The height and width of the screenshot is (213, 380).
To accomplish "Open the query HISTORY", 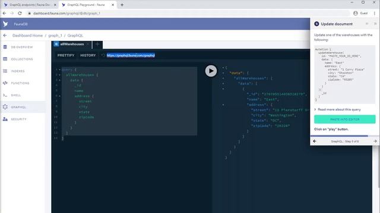I will 88,55.
